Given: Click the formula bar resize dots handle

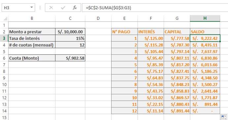Looking at the screenshot, I should point(40,8).
